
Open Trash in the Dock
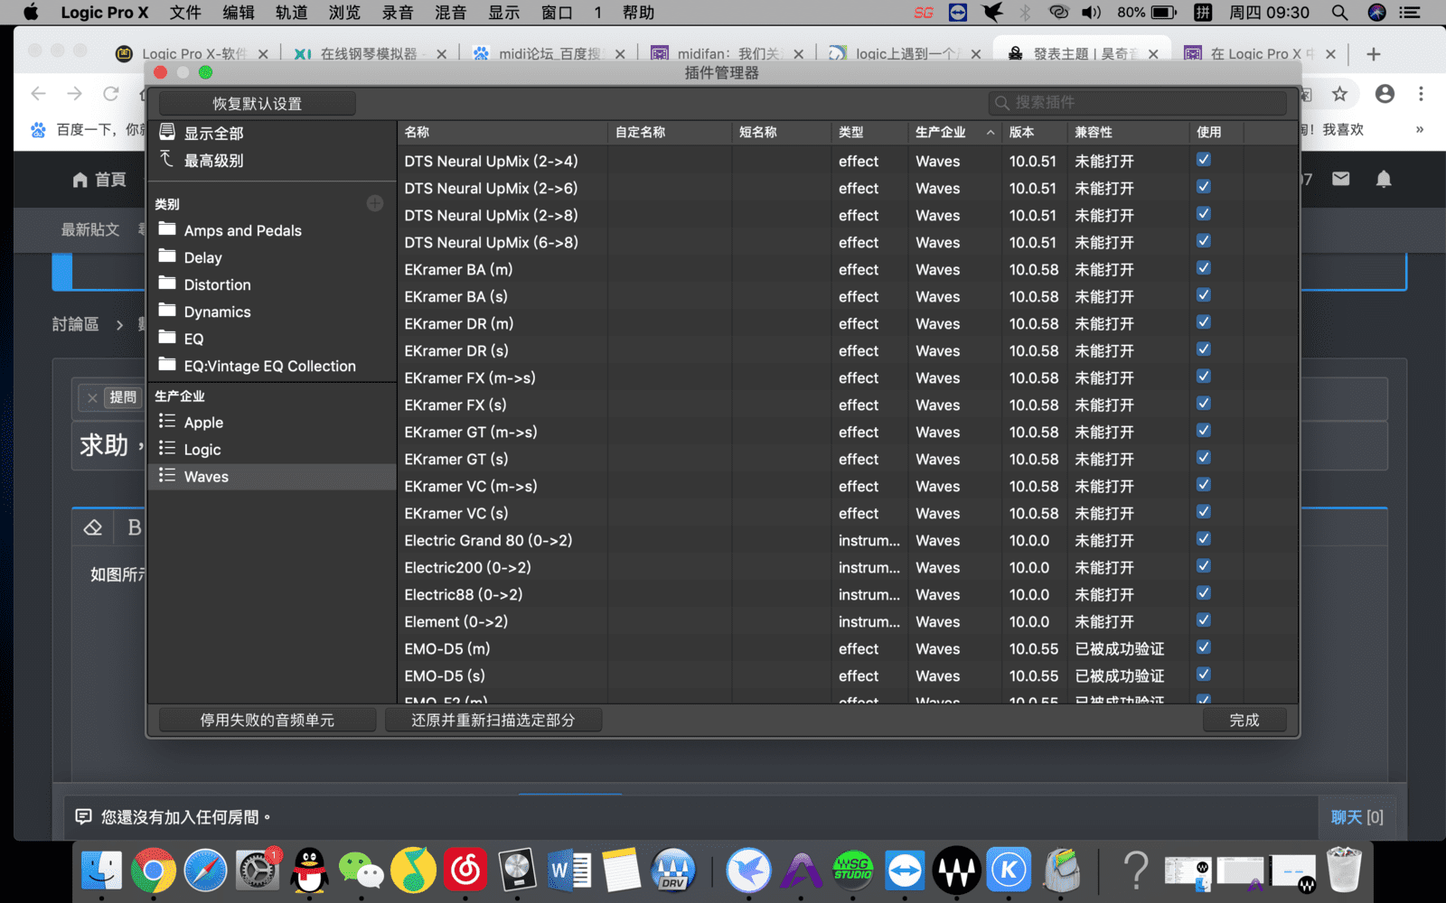pos(1344,870)
